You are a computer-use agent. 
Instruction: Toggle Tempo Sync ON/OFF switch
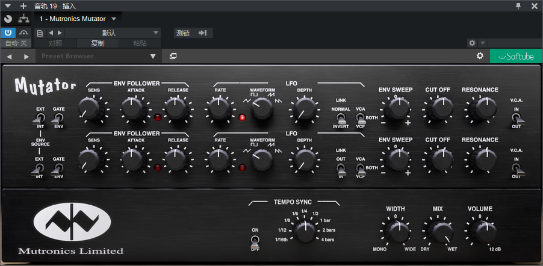pos(256,241)
